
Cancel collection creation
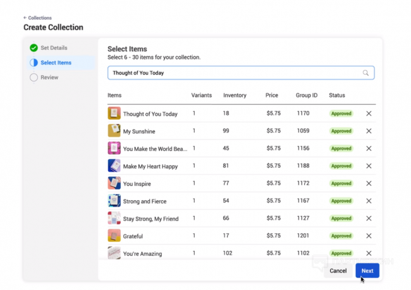click(x=338, y=270)
